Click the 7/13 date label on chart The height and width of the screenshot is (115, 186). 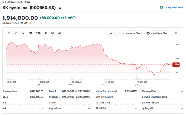(103, 85)
